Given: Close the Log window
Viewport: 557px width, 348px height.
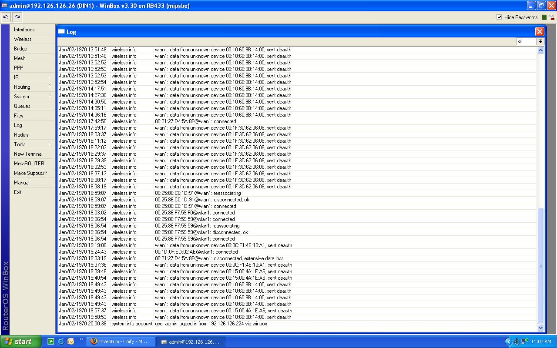Looking at the screenshot, I should click(540, 32).
